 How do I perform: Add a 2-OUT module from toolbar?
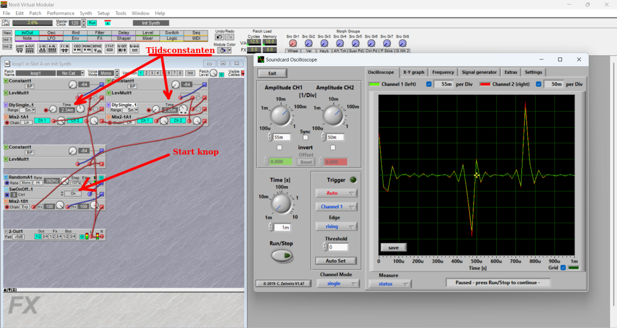point(20,48)
